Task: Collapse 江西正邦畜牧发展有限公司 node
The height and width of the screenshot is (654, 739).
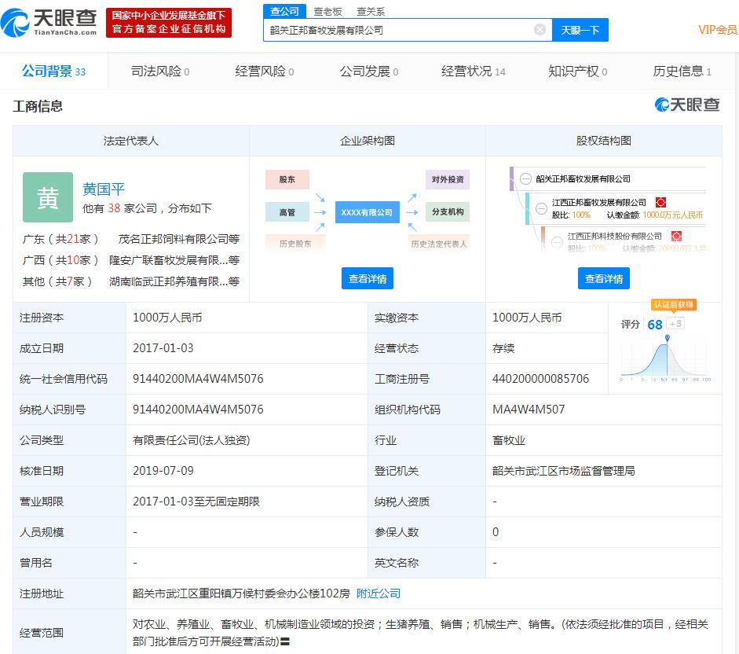Action: (x=542, y=208)
